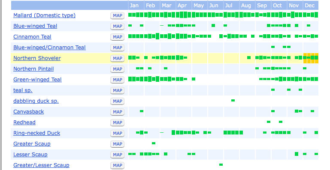330x170 pixels.
Task: Open the Lesser Scaup species link
Action: (x=30, y=155)
